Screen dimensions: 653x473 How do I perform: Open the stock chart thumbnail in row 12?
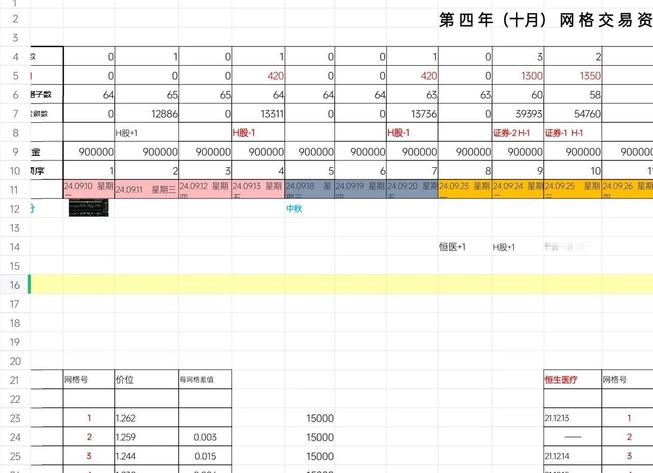(89, 208)
